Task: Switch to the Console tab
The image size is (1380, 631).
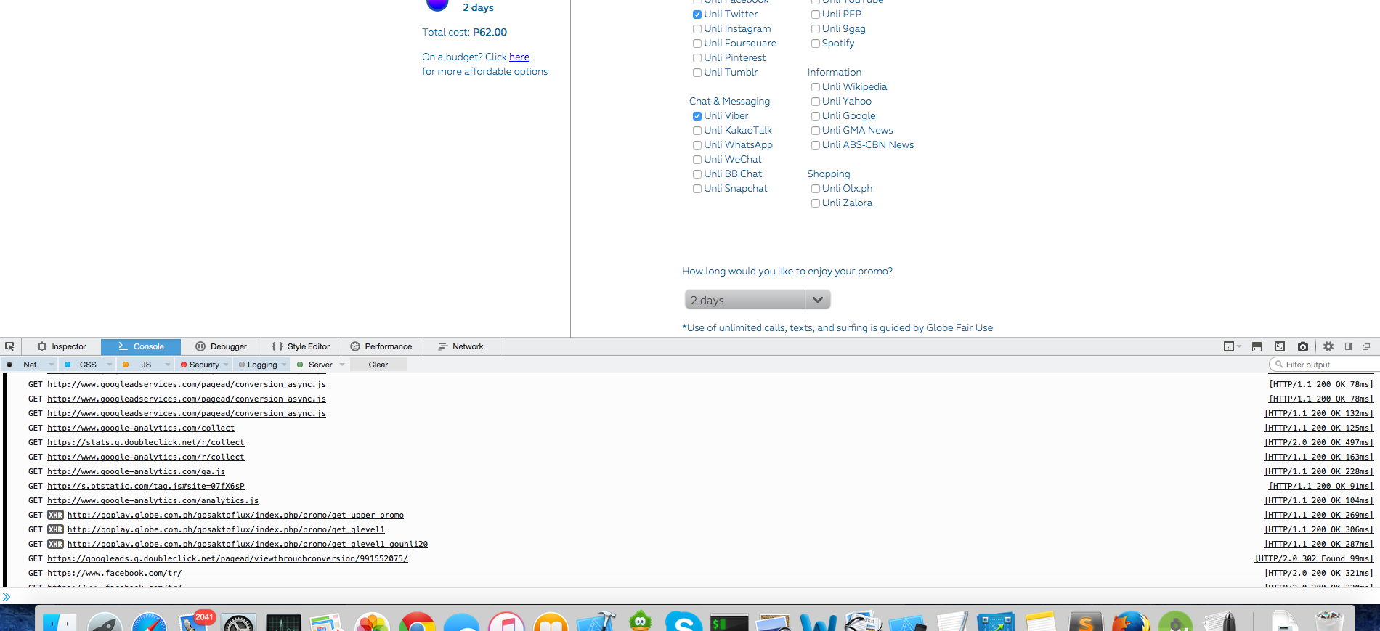Action: (141, 346)
